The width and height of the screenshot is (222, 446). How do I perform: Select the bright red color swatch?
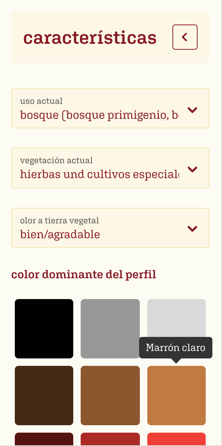[x=176, y=439]
